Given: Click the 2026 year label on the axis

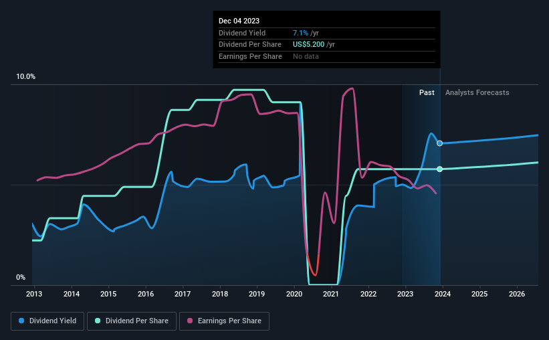Looking at the screenshot, I should click(x=517, y=294).
